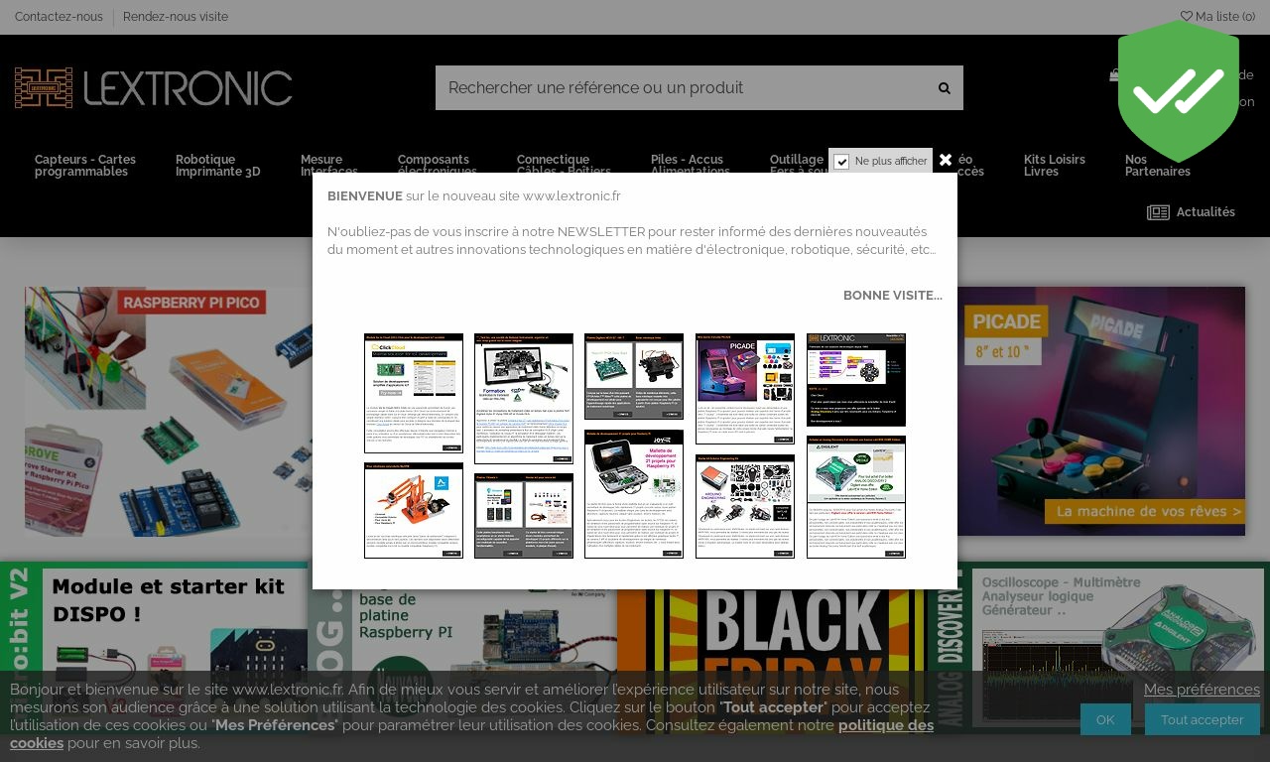The height and width of the screenshot is (762, 1270).
Task: Click Tout accepter cookie button
Action: click(1203, 719)
